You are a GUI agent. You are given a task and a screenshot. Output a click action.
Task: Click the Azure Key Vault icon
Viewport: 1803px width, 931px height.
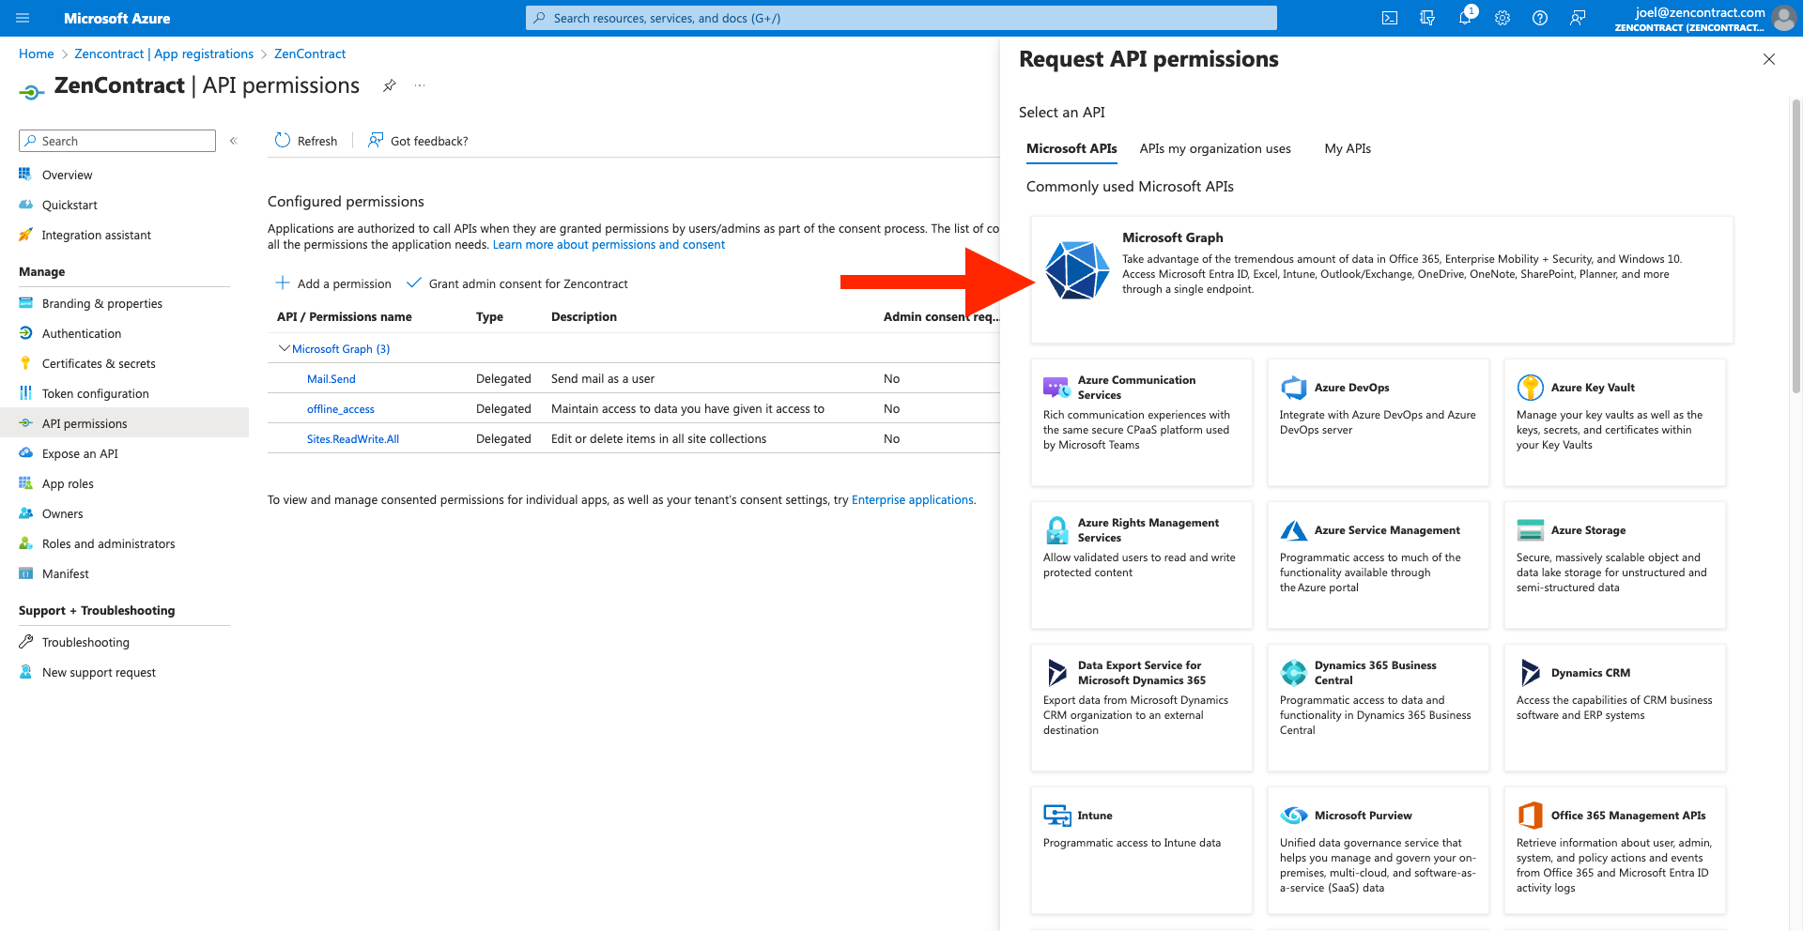tap(1531, 388)
